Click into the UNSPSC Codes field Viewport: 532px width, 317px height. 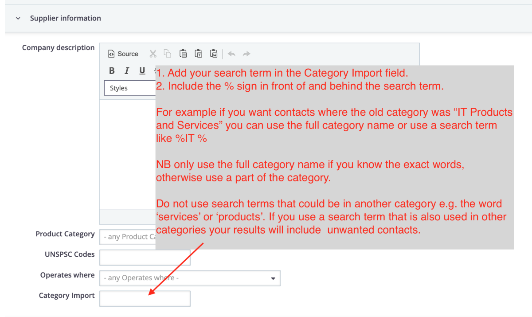coord(145,258)
